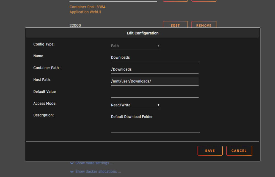Image resolution: width=275 pixels, height=177 pixels.
Task: Click the Host Path input /mnt/user/Downloads/
Action: pos(155,81)
